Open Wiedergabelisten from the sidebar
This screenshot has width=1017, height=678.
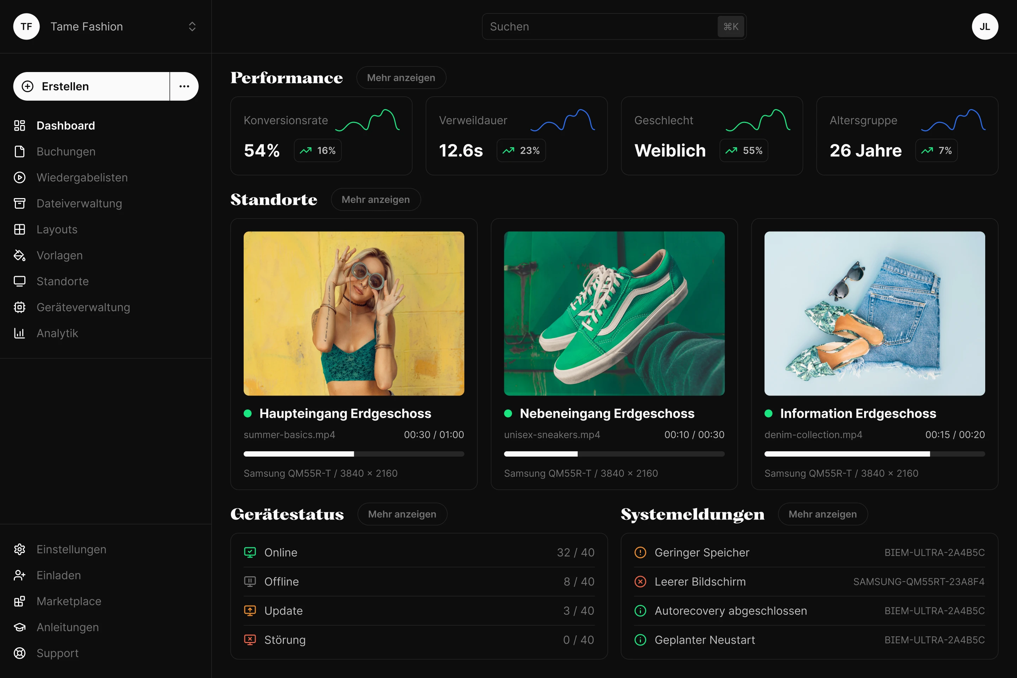tap(82, 177)
